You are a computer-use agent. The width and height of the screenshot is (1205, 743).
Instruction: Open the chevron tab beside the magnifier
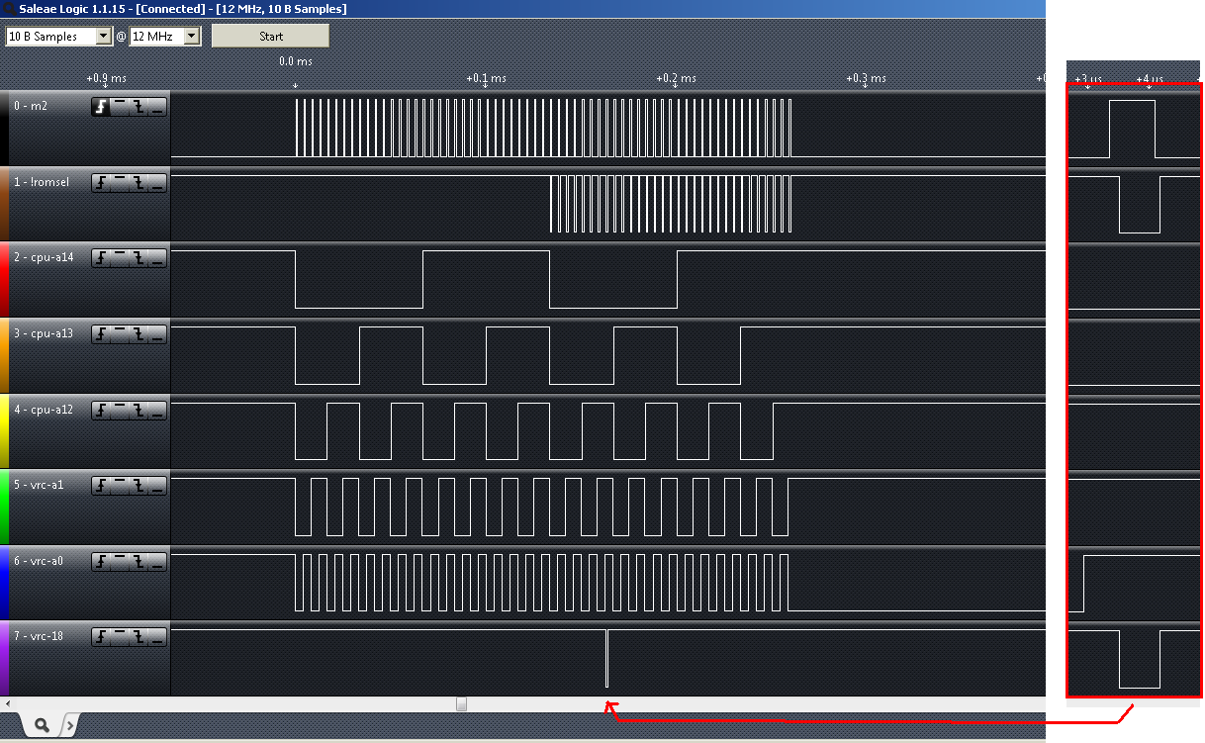[69, 726]
